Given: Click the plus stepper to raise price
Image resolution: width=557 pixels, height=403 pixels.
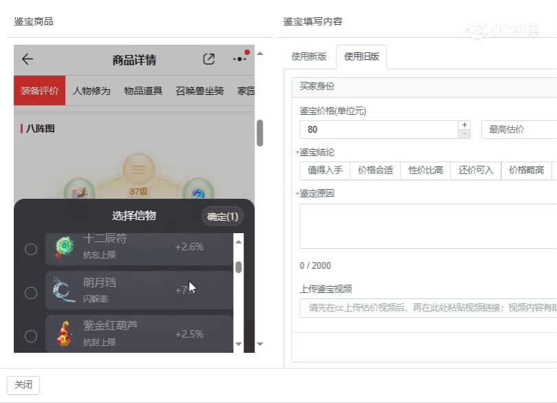Looking at the screenshot, I should click(464, 124).
